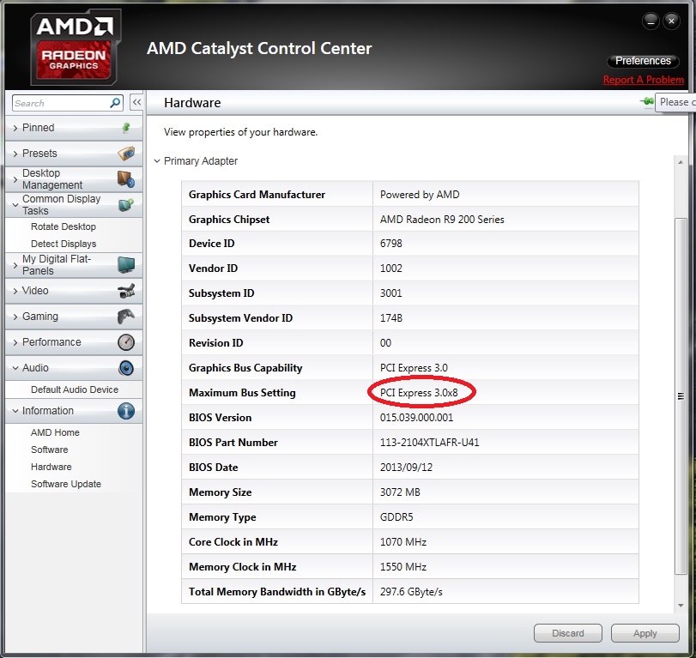Click the Audio speaker icon
696x658 pixels.
pyautogui.click(x=126, y=368)
